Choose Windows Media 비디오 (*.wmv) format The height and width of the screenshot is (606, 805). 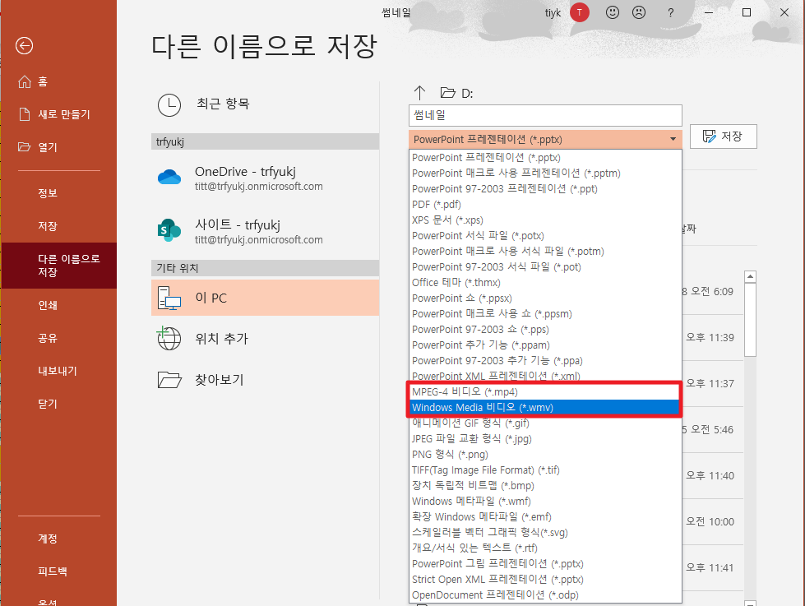(x=545, y=407)
